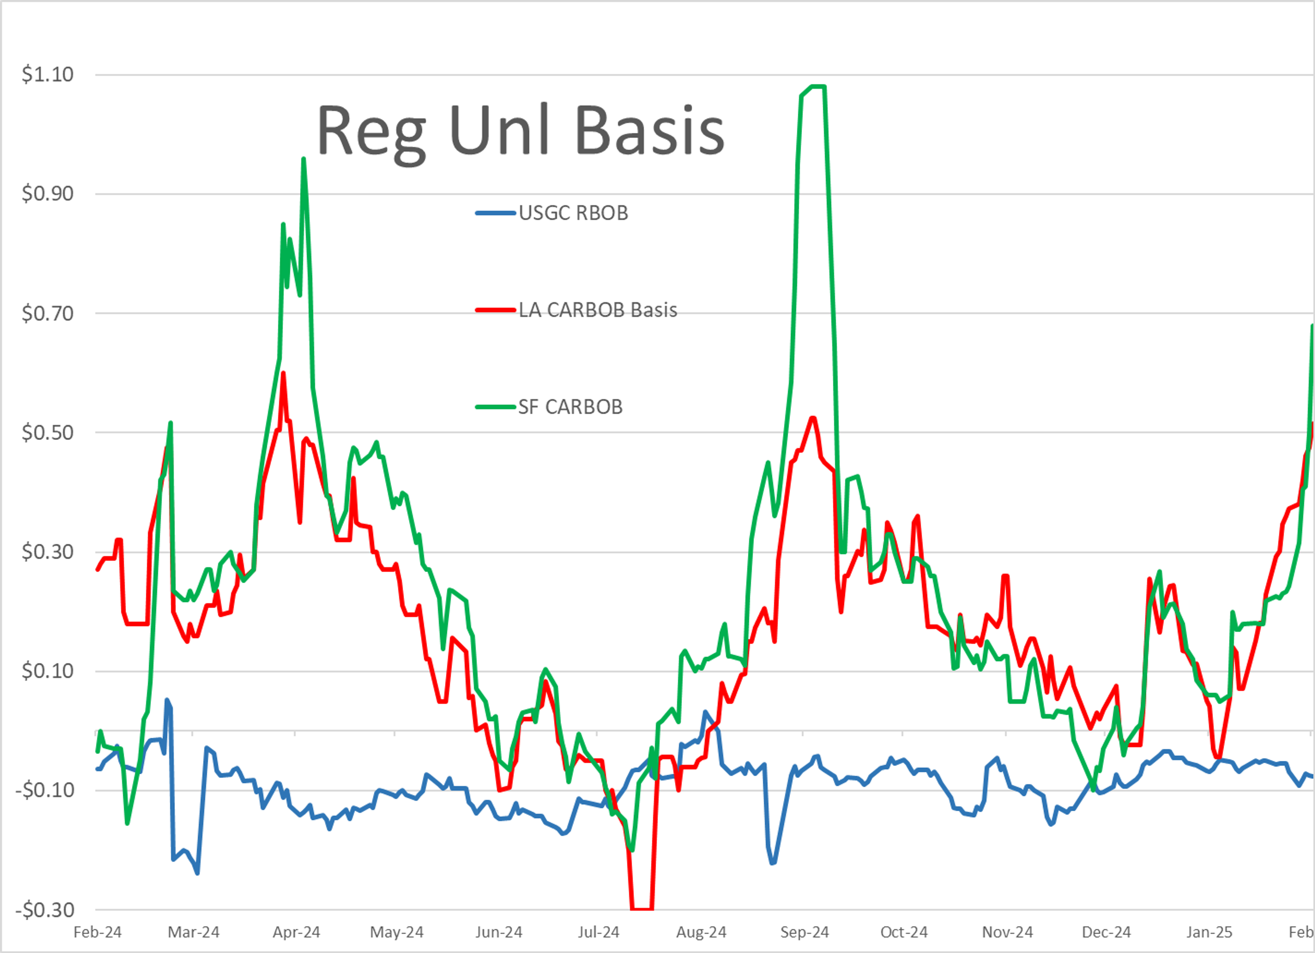Click the Sep-24 x-axis label
Viewport: 1315px width, 953px height.
804,932
